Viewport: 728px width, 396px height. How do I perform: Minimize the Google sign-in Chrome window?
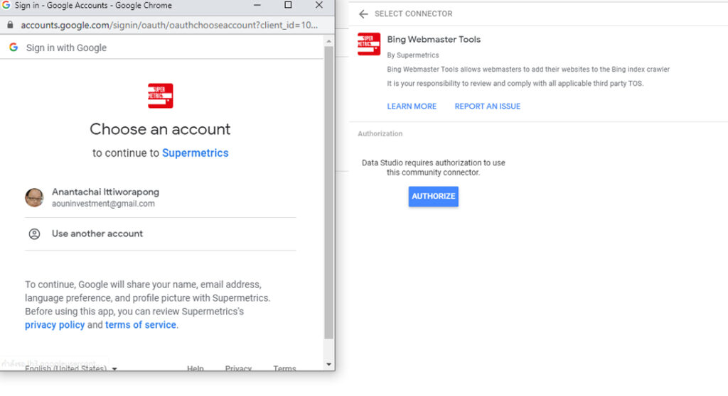pos(257,5)
